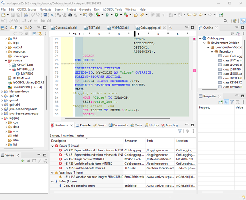Toggle show categories in Properties view
Screen dimensions: 246x200
[x=227, y=102]
